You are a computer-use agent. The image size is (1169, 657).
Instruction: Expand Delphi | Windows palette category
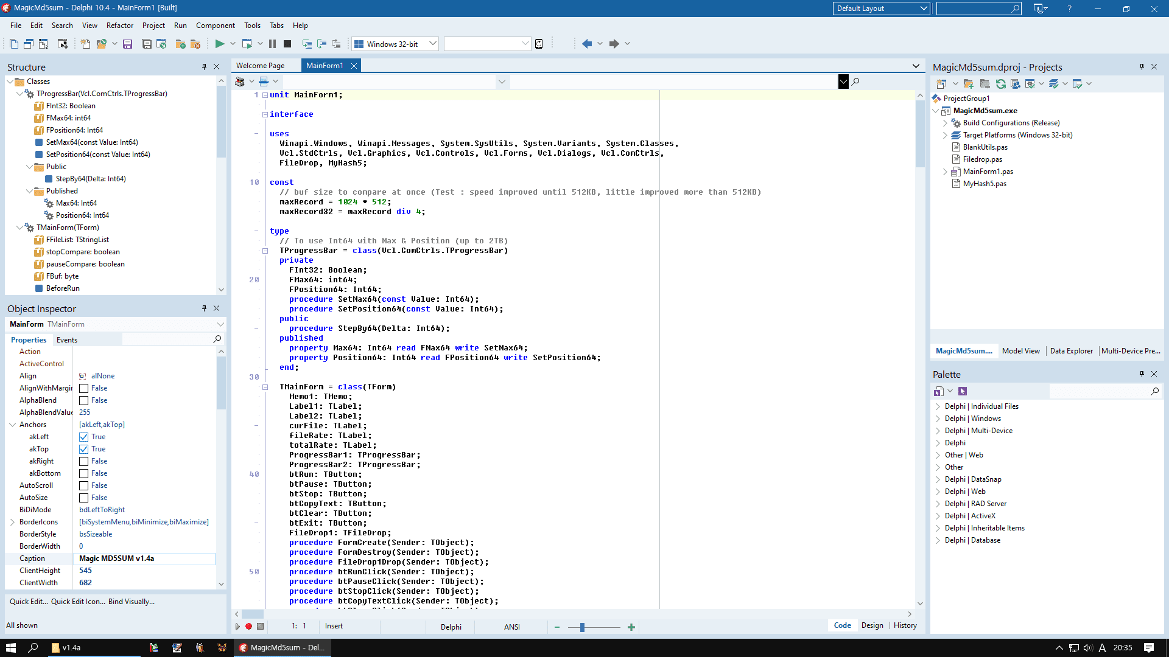coord(938,419)
